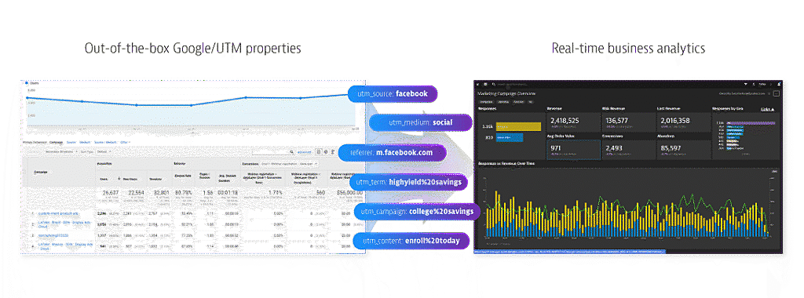Click the search icon in dark dashboard toolbar
804x298 pixels.
[493, 85]
